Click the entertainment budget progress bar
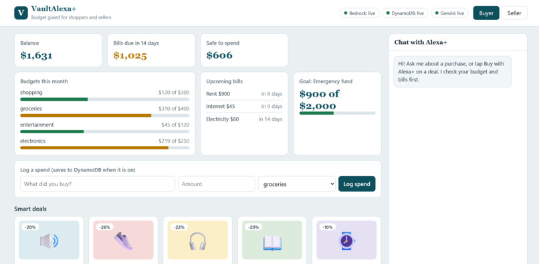This screenshot has height=264, width=539. click(x=104, y=131)
